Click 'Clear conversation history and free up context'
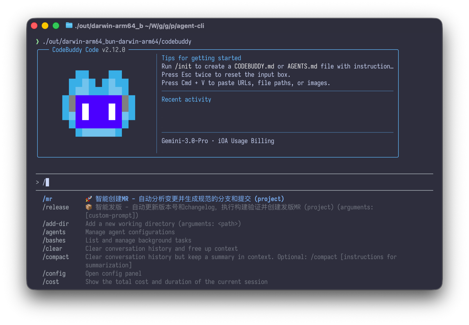The width and height of the screenshot is (469, 325). pos(161,248)
